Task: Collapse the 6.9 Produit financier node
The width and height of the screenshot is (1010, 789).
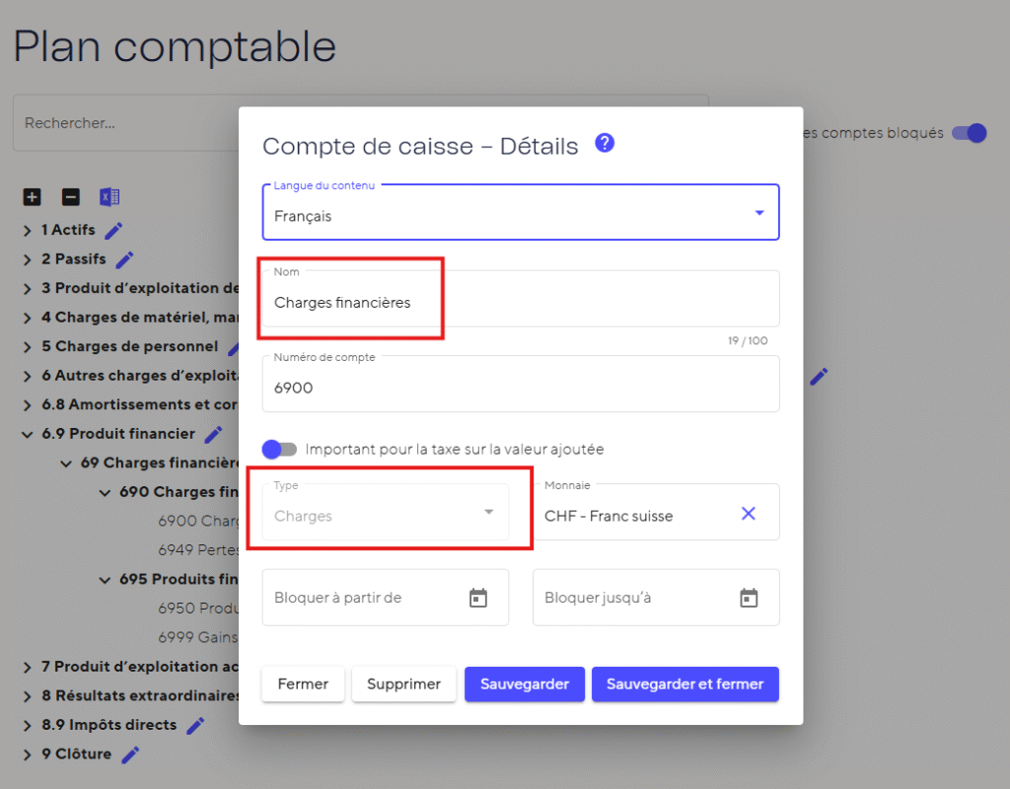Action: click(28, 434)
